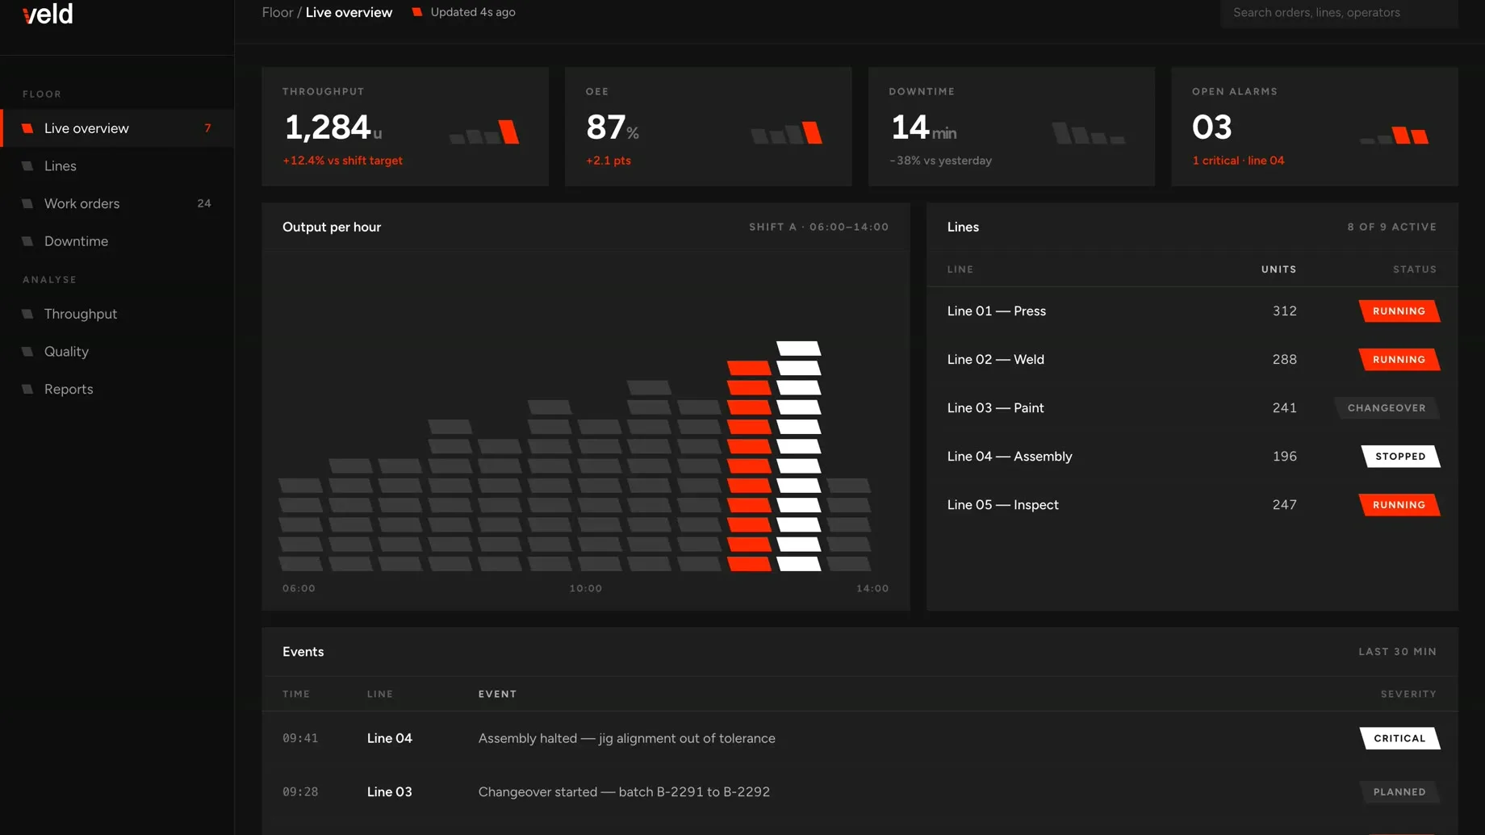Click the '1 critical · line 04' alert text
This screenshot has width=1485, height=835.
tap(1238, 161)
